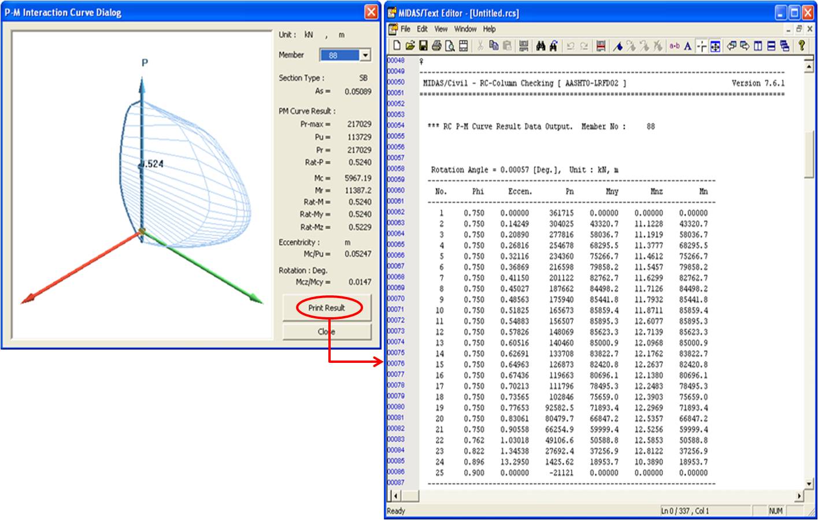Click the Copy icon in the toolbar
818x520 pixels.
(x=494, y=46)
